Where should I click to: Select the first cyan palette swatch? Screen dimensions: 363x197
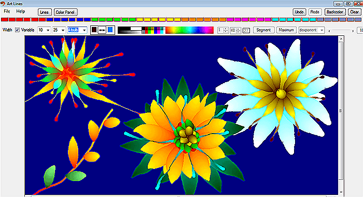(275, 20)
